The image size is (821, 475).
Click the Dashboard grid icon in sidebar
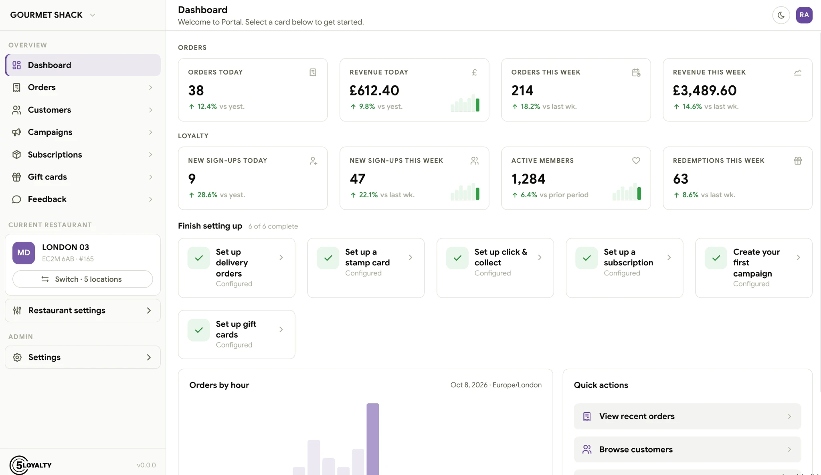click(16, 65)
